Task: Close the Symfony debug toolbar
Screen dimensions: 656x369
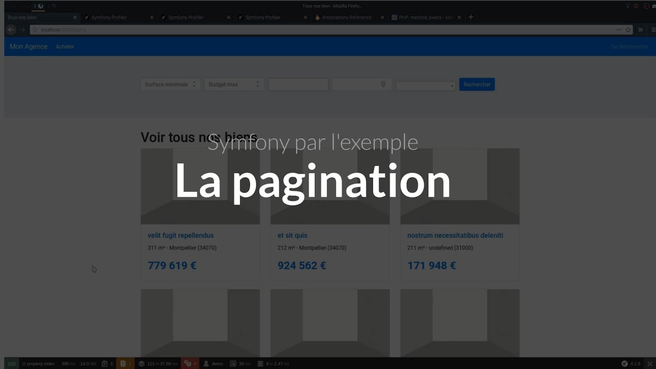Action: (x=649, y=364)
